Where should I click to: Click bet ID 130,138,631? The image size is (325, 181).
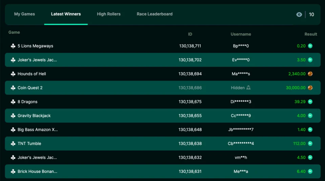tap(190, 172)
